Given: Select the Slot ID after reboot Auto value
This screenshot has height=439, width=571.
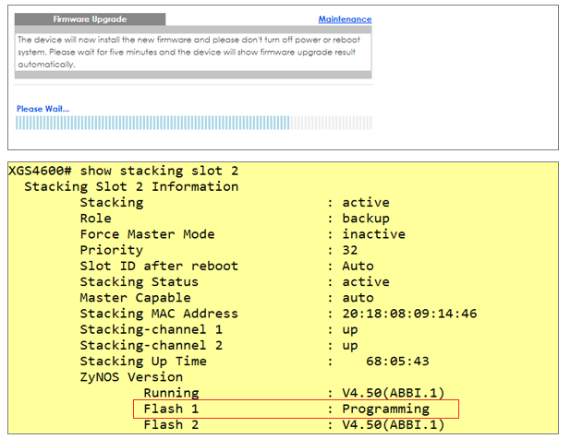Looking at the screenshot, I should 358,266.
